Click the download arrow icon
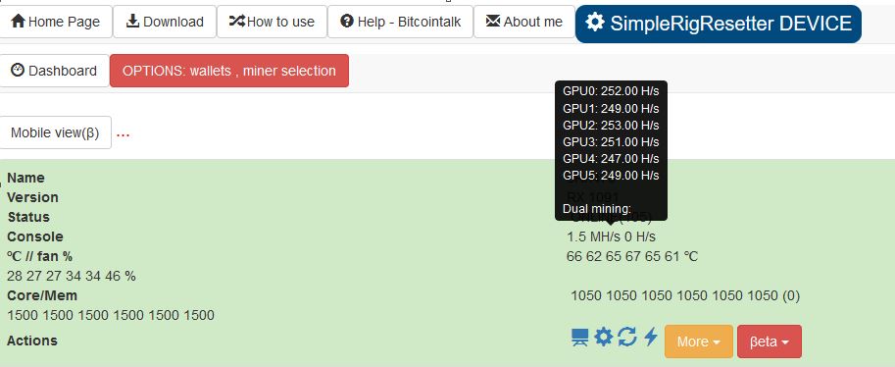Viewport: 895px width, 367px height. point(133,22)
